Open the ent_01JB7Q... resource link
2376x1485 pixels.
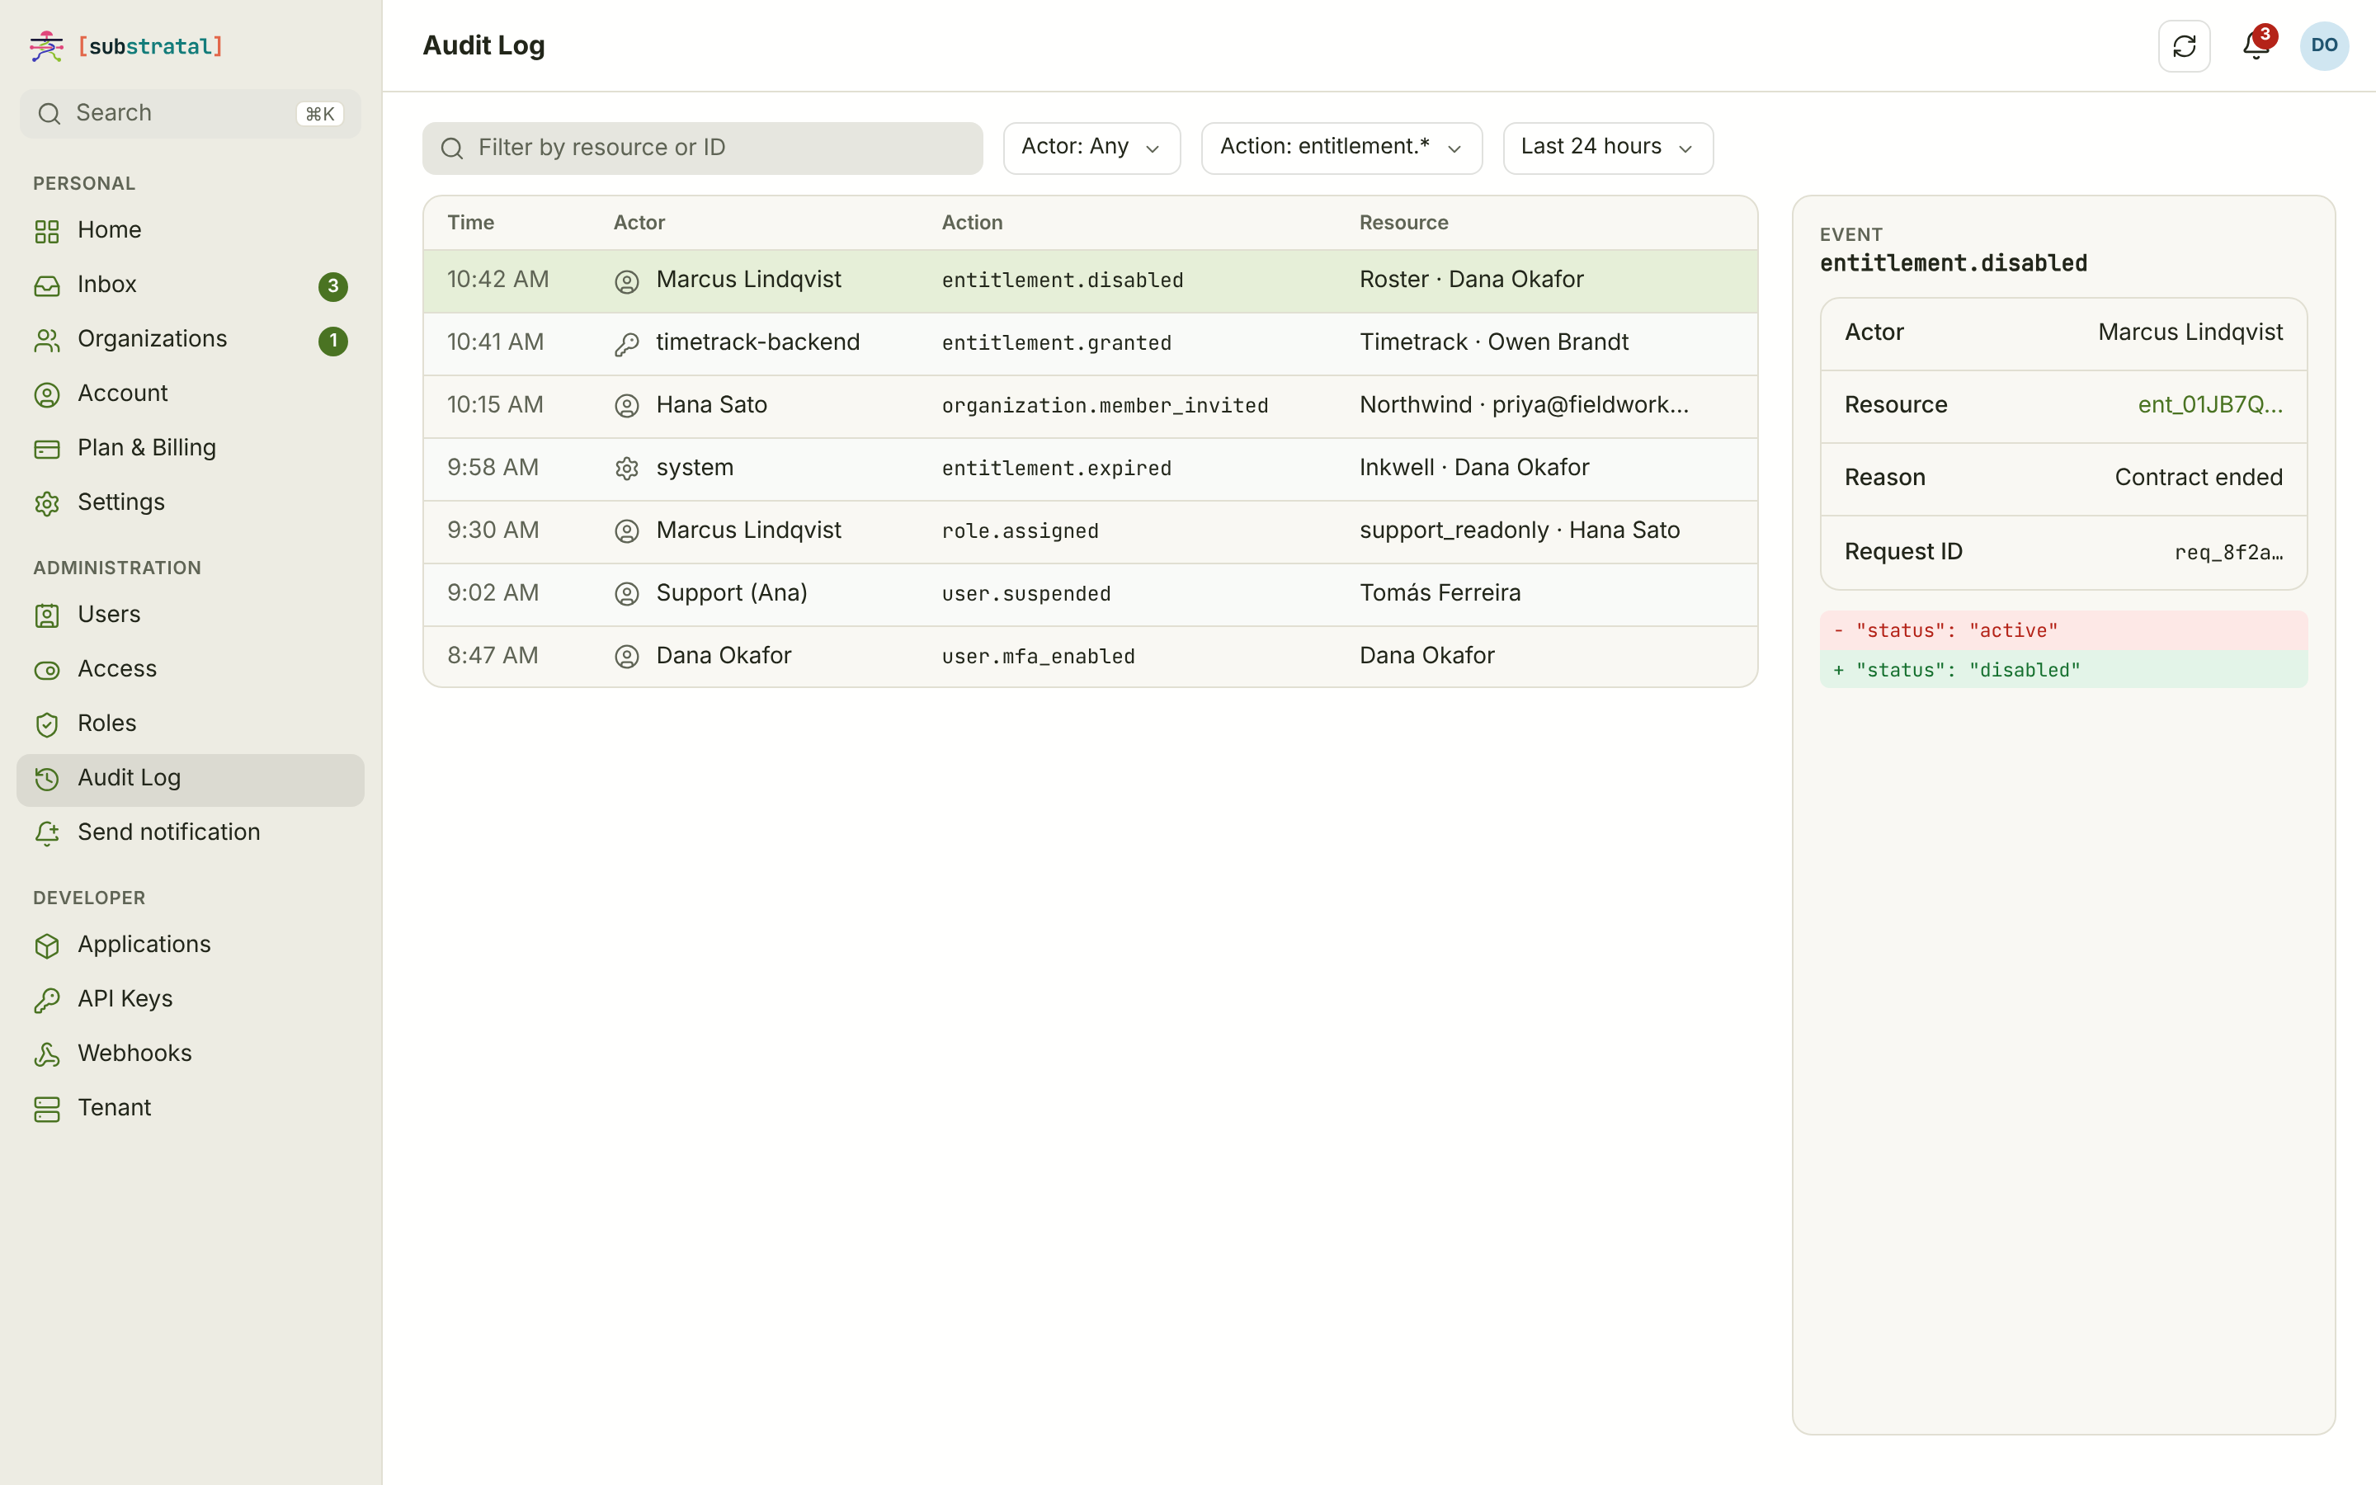click(2210, 404)
